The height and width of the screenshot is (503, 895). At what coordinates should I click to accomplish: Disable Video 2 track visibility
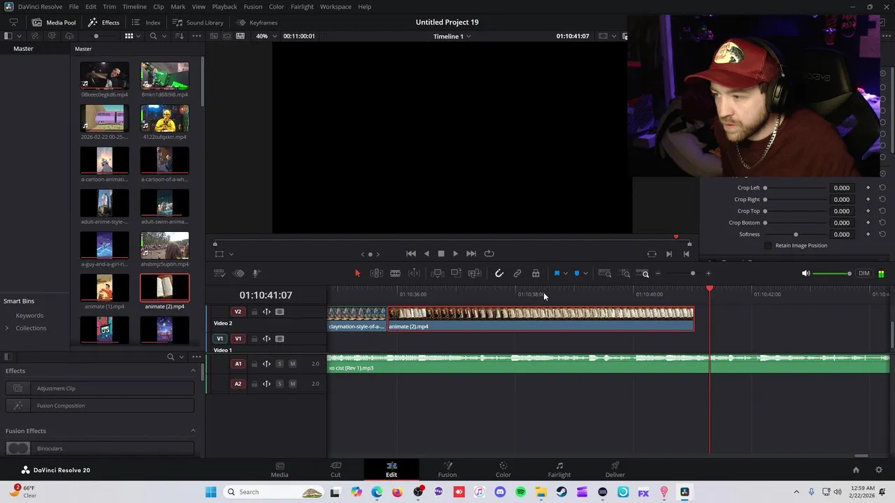pos(280,312)
